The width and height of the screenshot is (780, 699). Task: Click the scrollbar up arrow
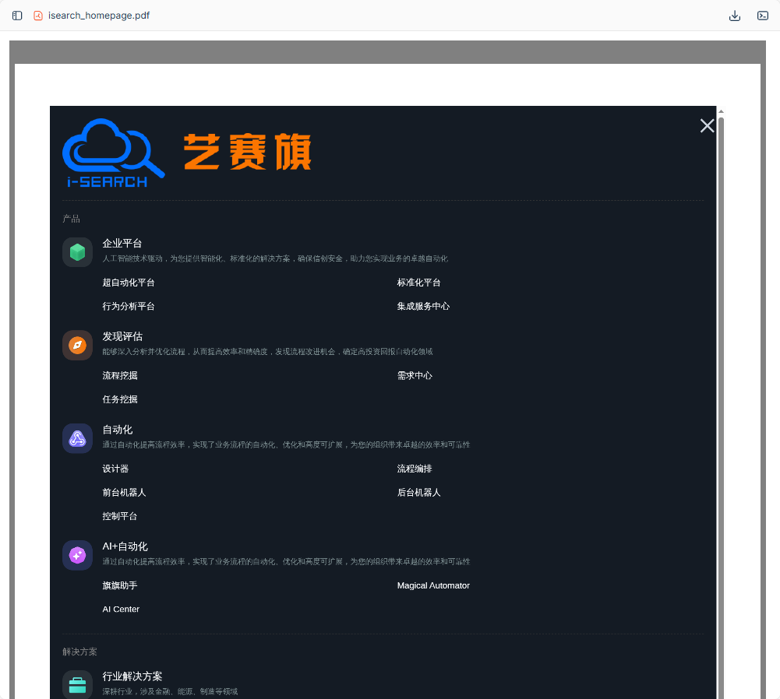[x=721, y=111]
